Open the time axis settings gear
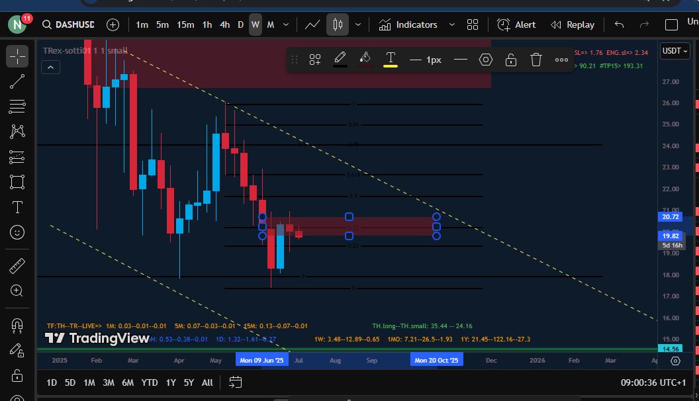This screenshot has height=401, width=699. point(675,361)
